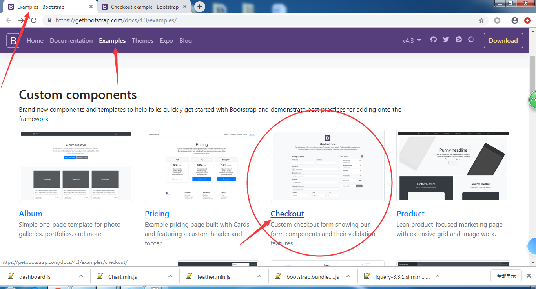Open Themes in navbar

click(x=143, y=40)
